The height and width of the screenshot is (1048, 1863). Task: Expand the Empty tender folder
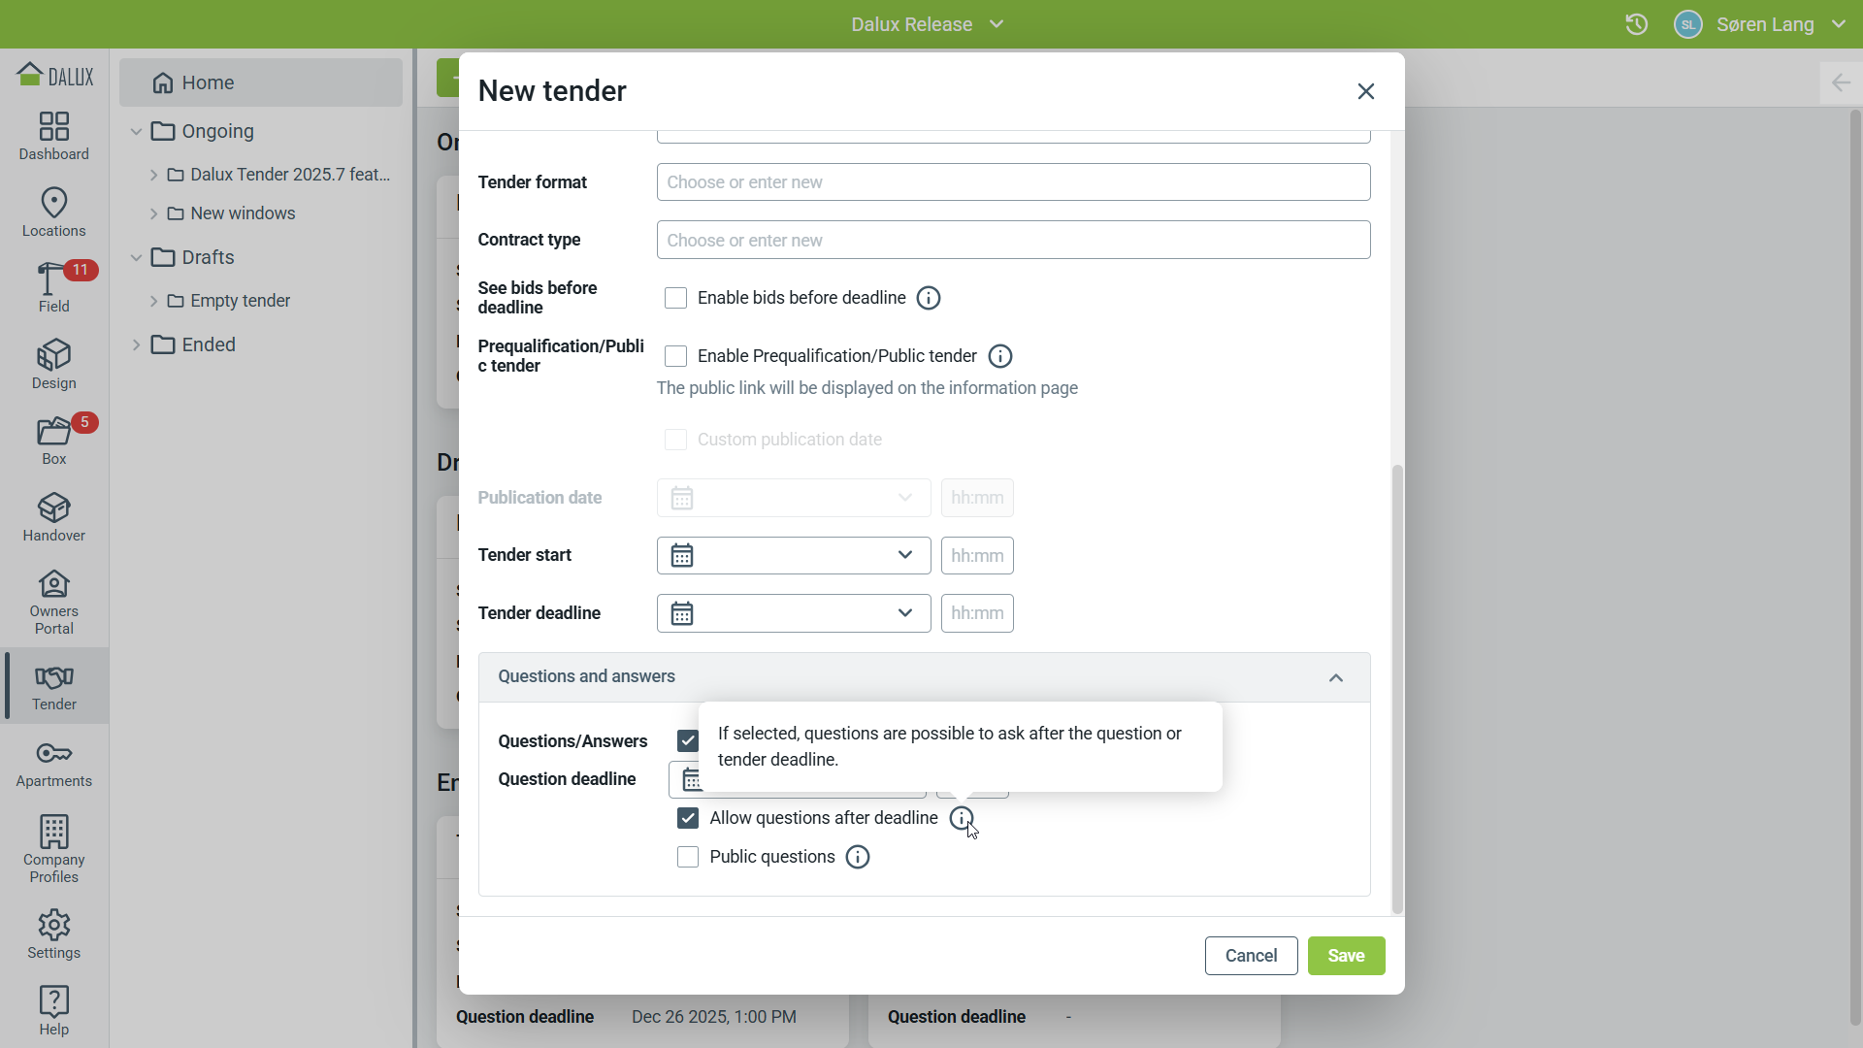pos(153,301)
